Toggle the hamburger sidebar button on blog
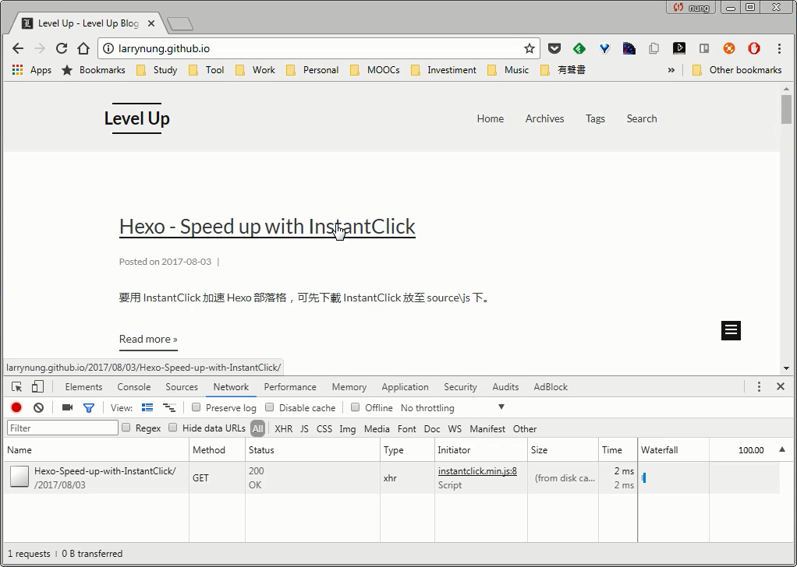Image resolution: width=797 pixels, height=567 pixels. point(731,330)
